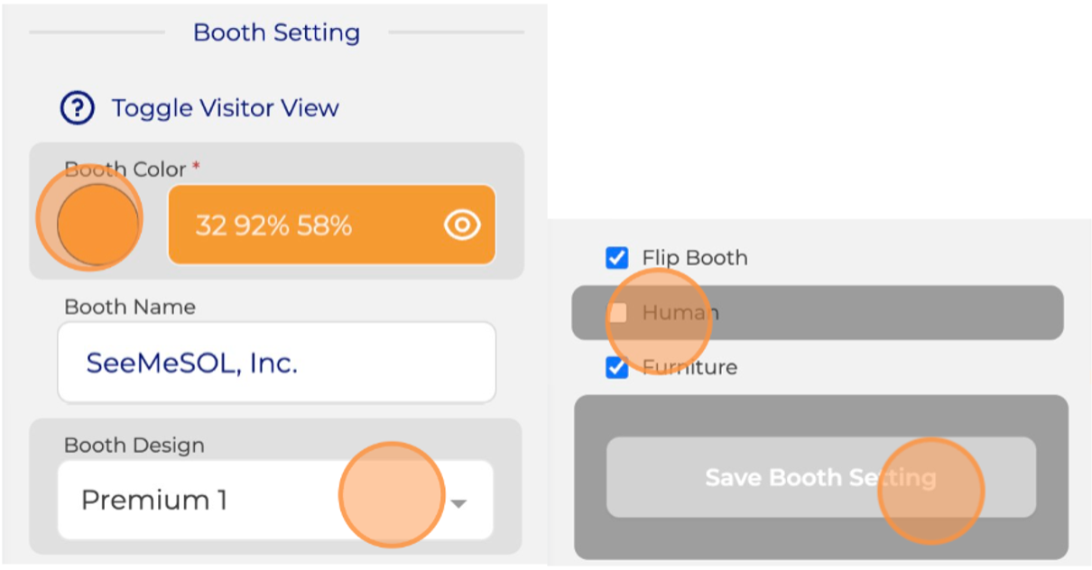Click the Flip Booth label text
Image resolution: width=1092 pixels, height=570 pixels.
tap(695, 258)
